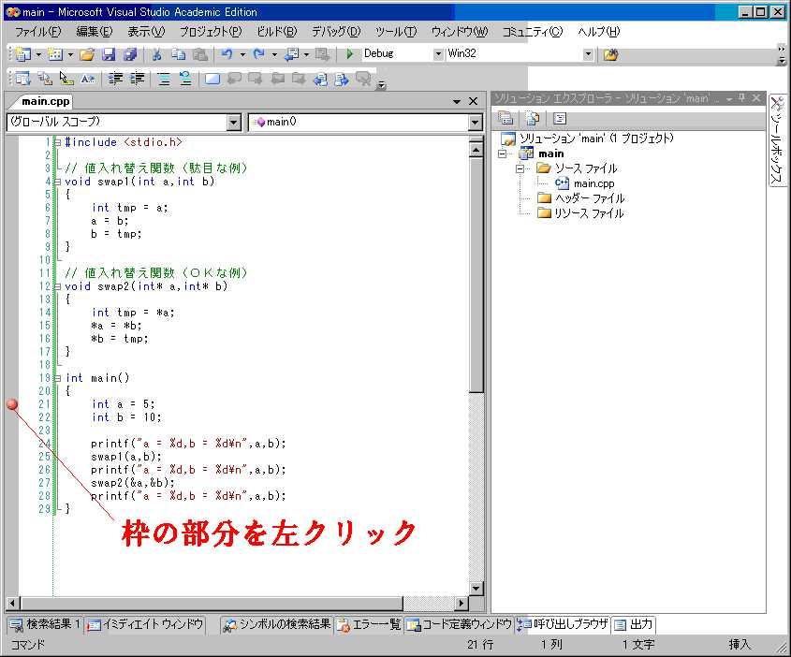This screenshot has width=791, height=657.
Task: Close the main.cpp document tab
Action: click(473, 101)
